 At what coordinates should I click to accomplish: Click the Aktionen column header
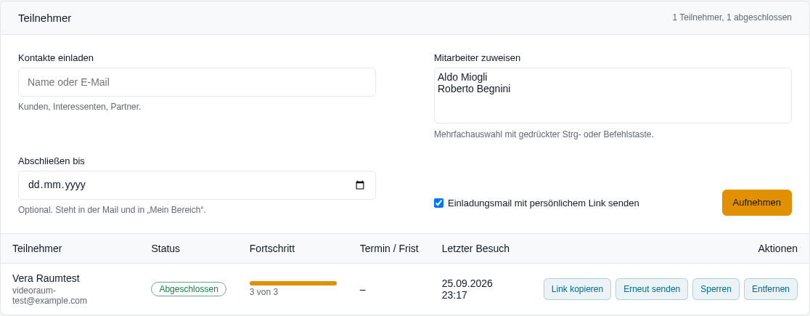[x=777, y=248]
